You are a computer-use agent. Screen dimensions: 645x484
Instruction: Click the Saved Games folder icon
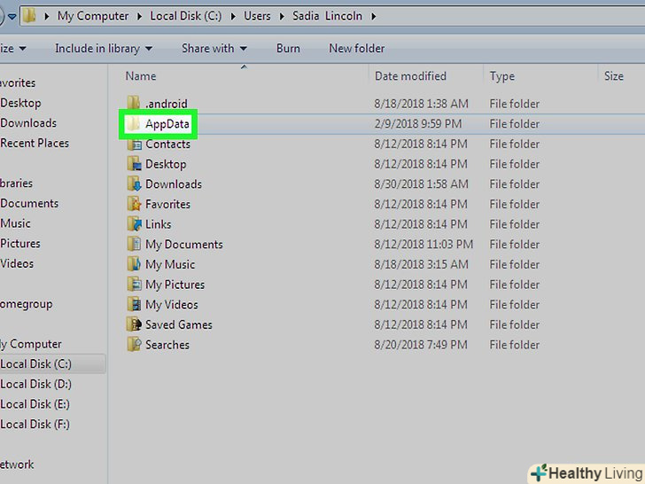(134, 324)
